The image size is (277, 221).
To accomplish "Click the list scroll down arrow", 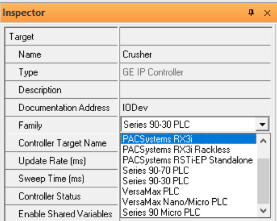I will (x=263, y=210).
